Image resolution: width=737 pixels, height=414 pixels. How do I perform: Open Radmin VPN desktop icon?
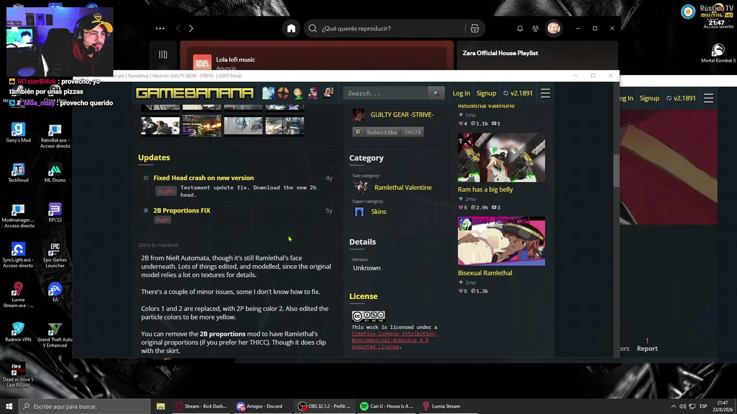click(18, 332)
